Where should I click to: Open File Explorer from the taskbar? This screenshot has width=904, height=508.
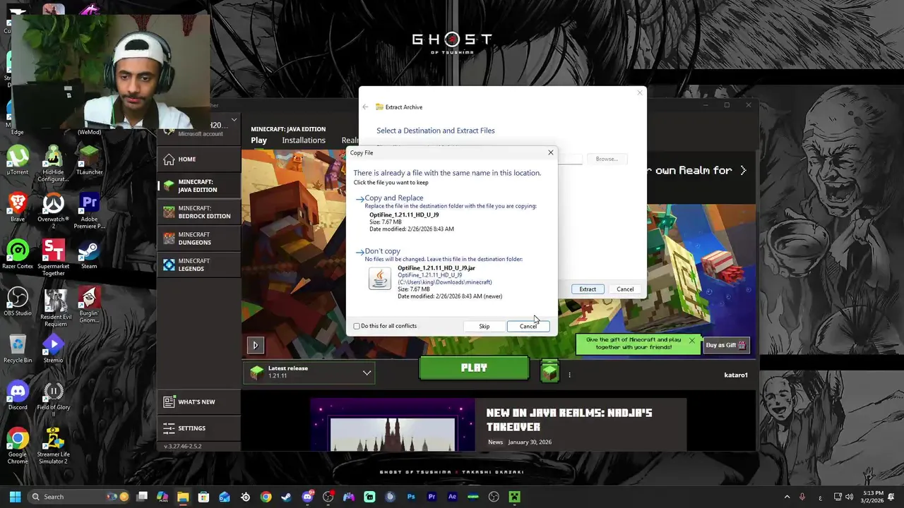pyautogui.click(x=183, y=497)
